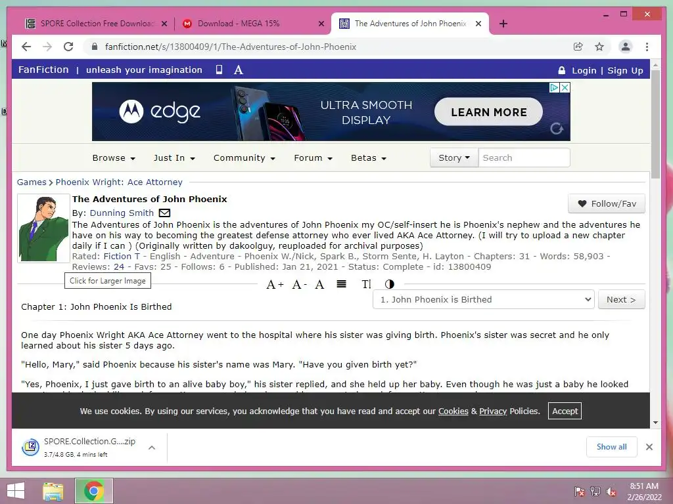Image resolution: width=673 pixels, height=504 pixels.
Task: Open Chrome three-dot menu
Action: pyautogui.click(x=647, y=47)
